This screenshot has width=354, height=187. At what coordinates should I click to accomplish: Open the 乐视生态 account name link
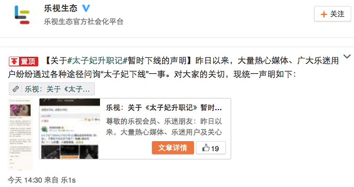[x=61, y=8]
